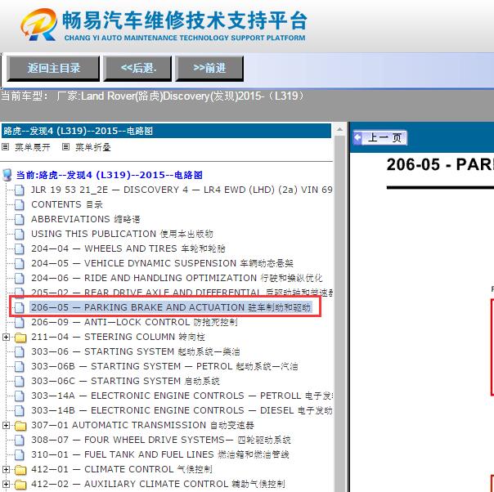Screen dimensions: 494x492
Task: Select 206-09 ANTI-LOCK CONTROL
Action: [134, 322]
